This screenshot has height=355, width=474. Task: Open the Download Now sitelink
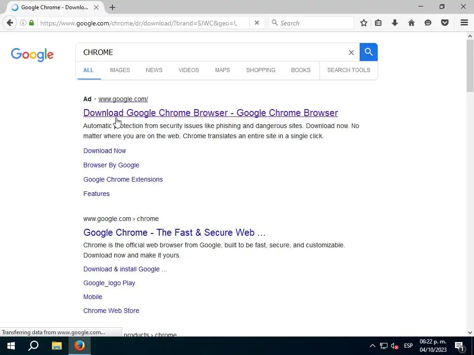click(x=105, y=151)
